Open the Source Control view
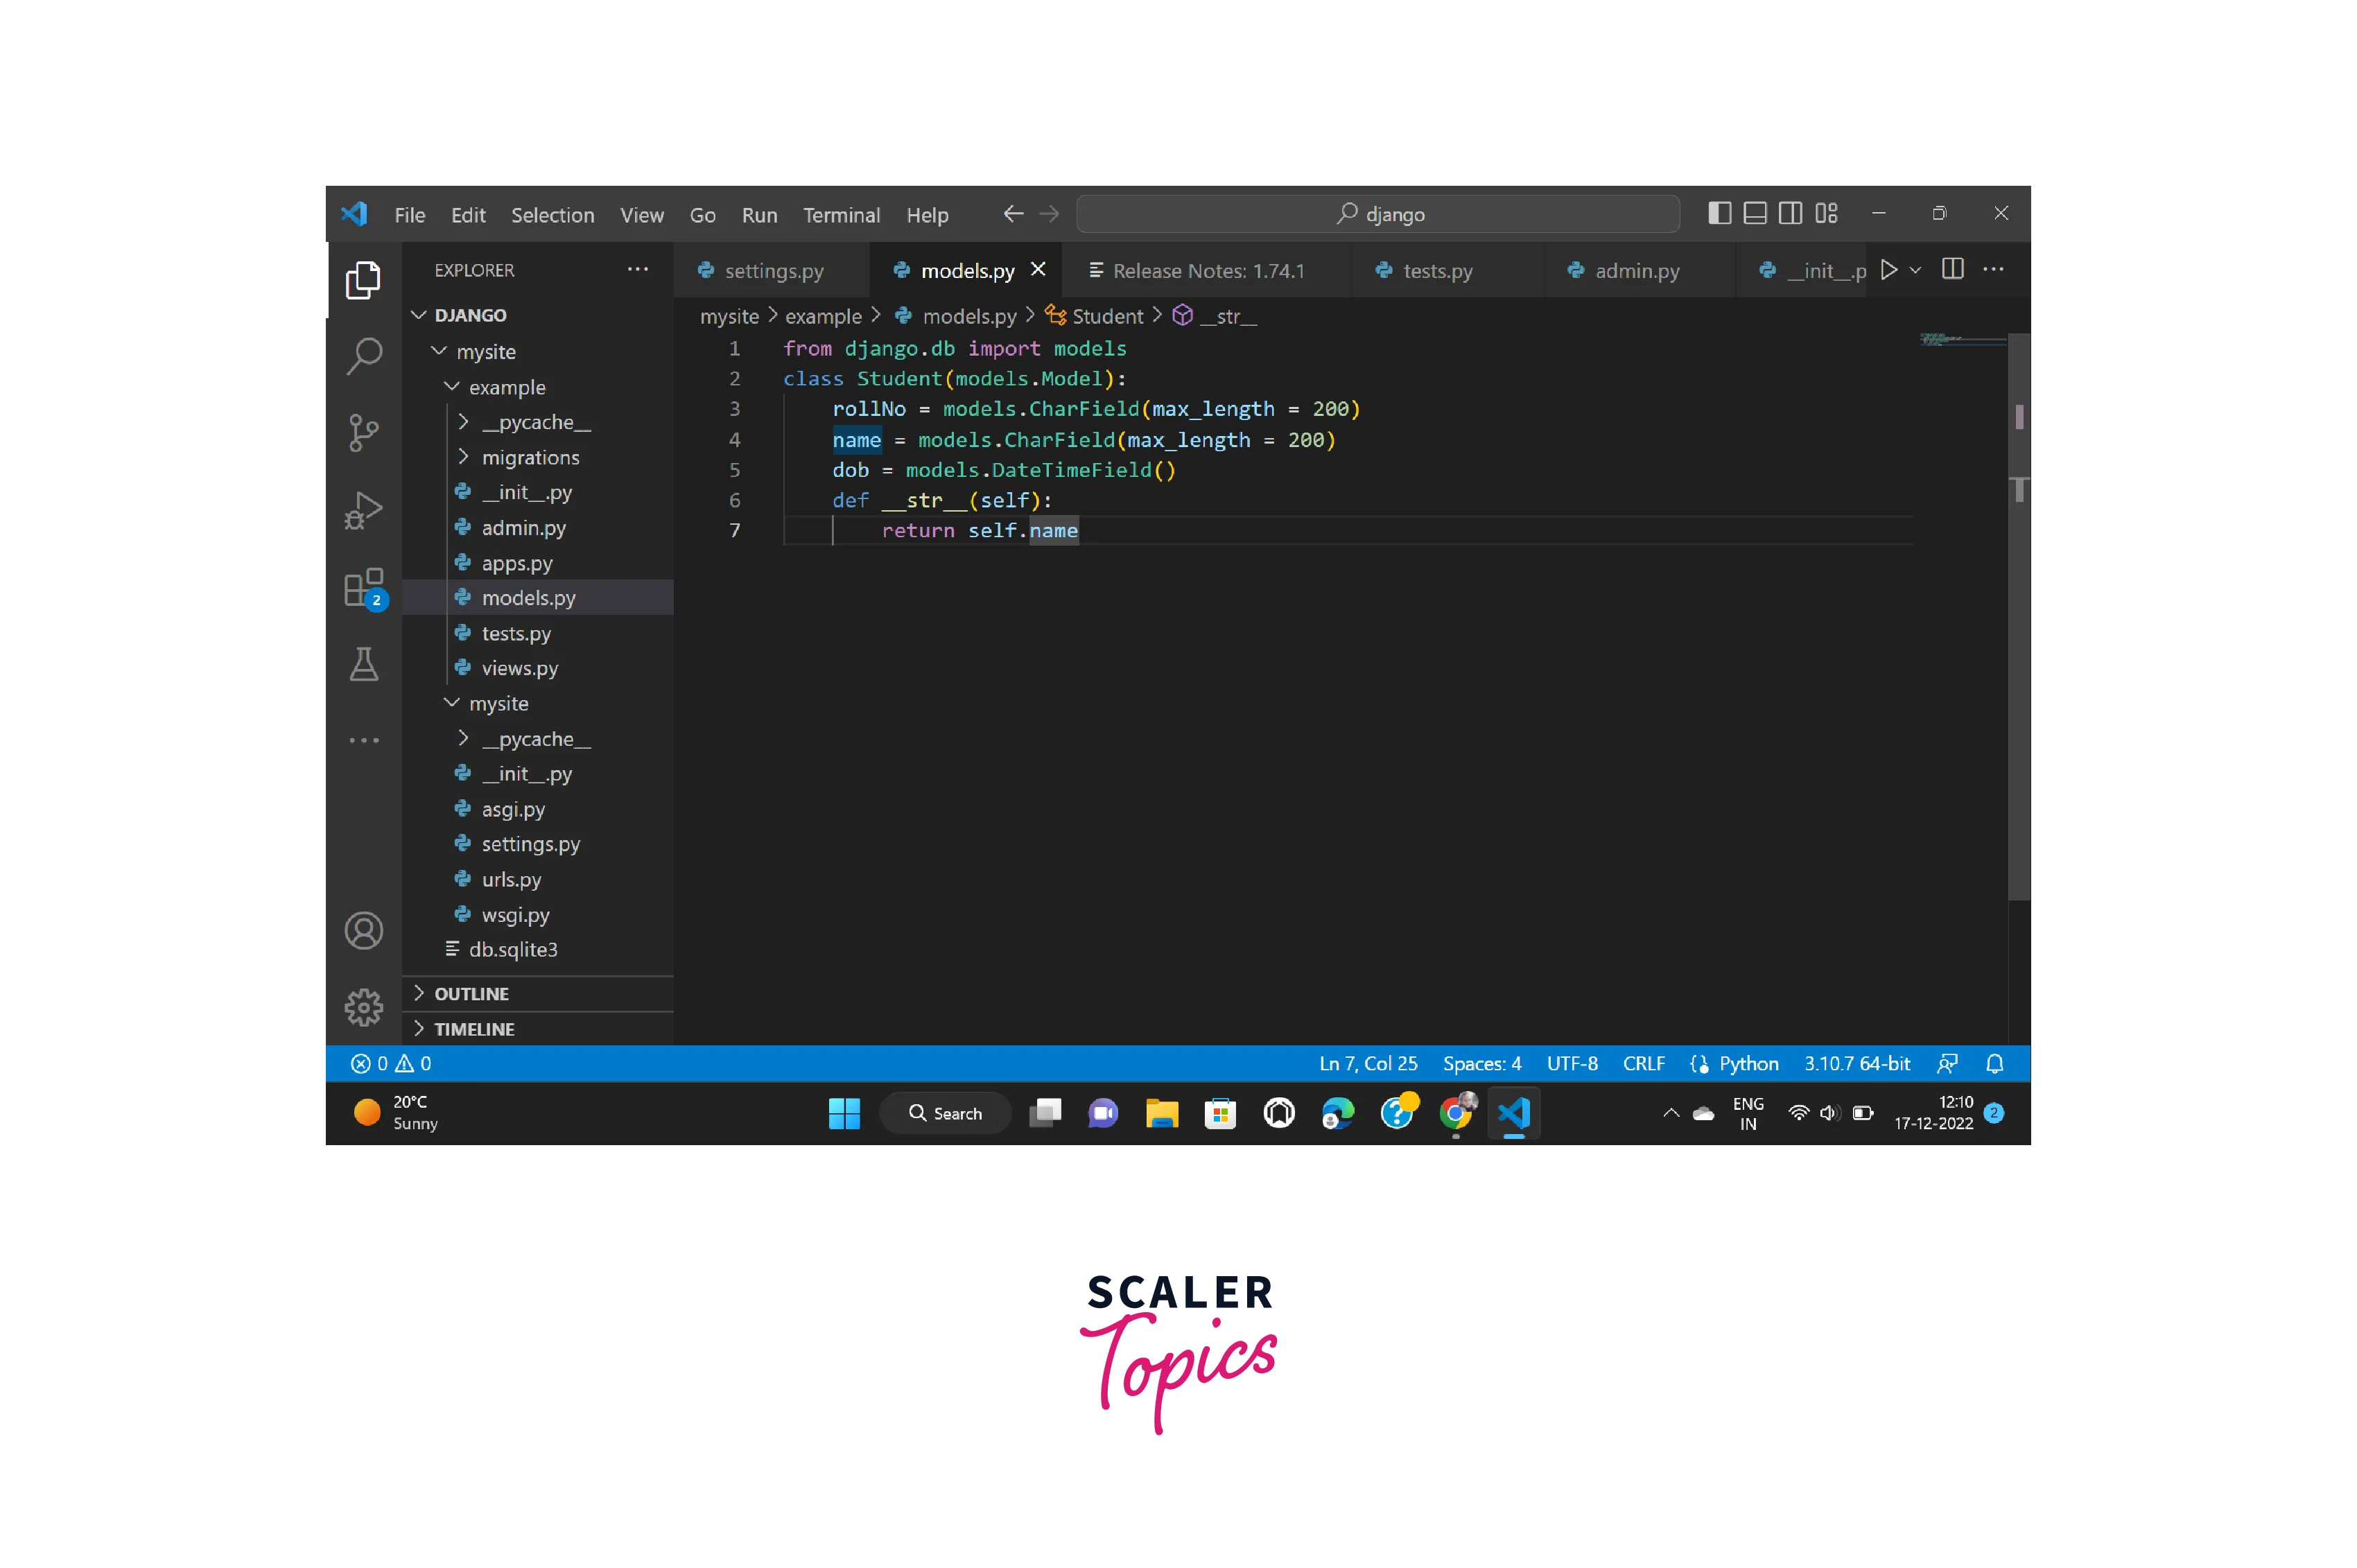Screen dimensions: 2357x1568 coord(364,433)
